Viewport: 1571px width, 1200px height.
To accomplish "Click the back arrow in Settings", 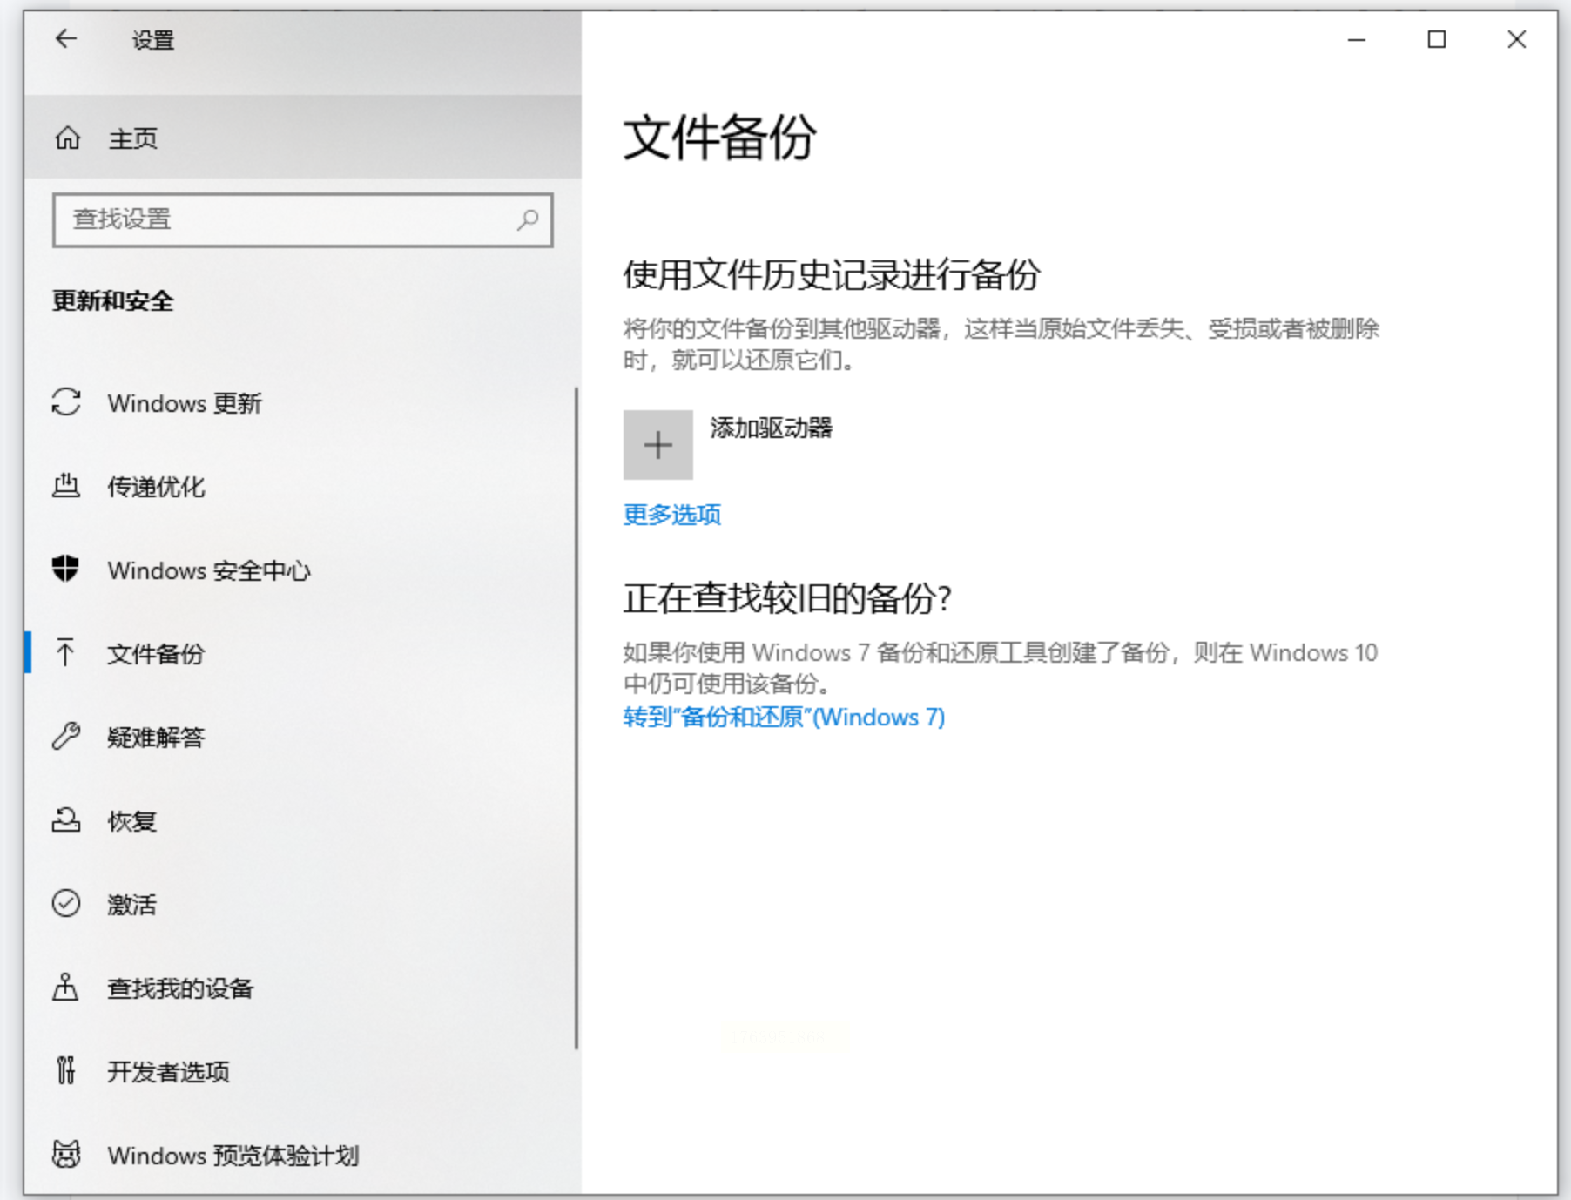I will [66, 39].
